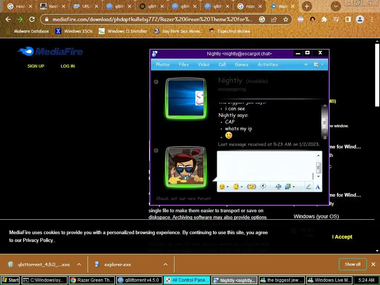Open options arrow beside Nightly's avatar
380x285 pixels.
[x=156, y=82]
